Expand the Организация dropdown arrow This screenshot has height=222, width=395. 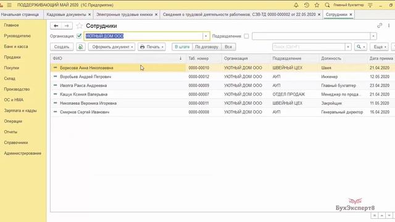coord(206,36)
